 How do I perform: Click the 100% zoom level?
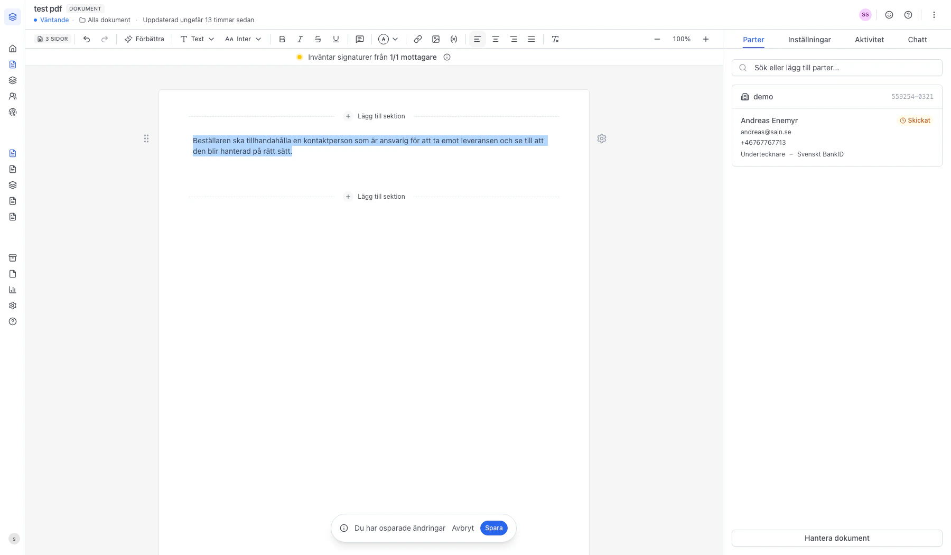coord(682,39)
